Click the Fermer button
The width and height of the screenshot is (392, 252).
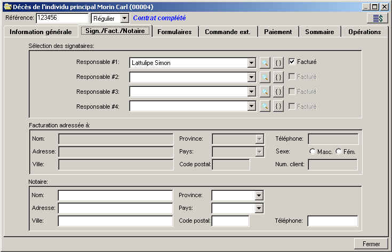point(371,244)
